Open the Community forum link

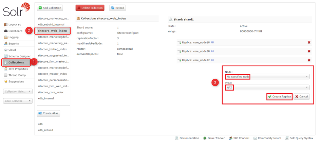point(267,138)
